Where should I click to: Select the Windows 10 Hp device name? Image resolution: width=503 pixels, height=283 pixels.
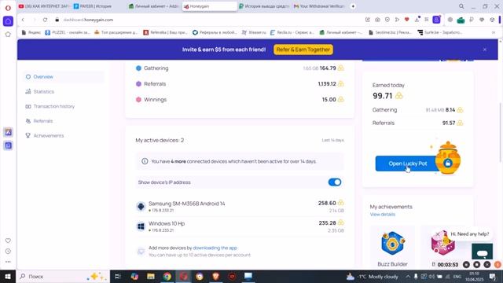tap(167, 223)
